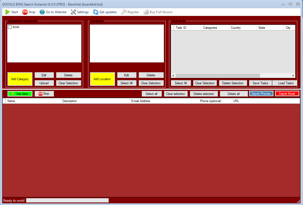Screen dimensions: 303x205
Task: Click the Register key icon
Action: tap(124, 12)
